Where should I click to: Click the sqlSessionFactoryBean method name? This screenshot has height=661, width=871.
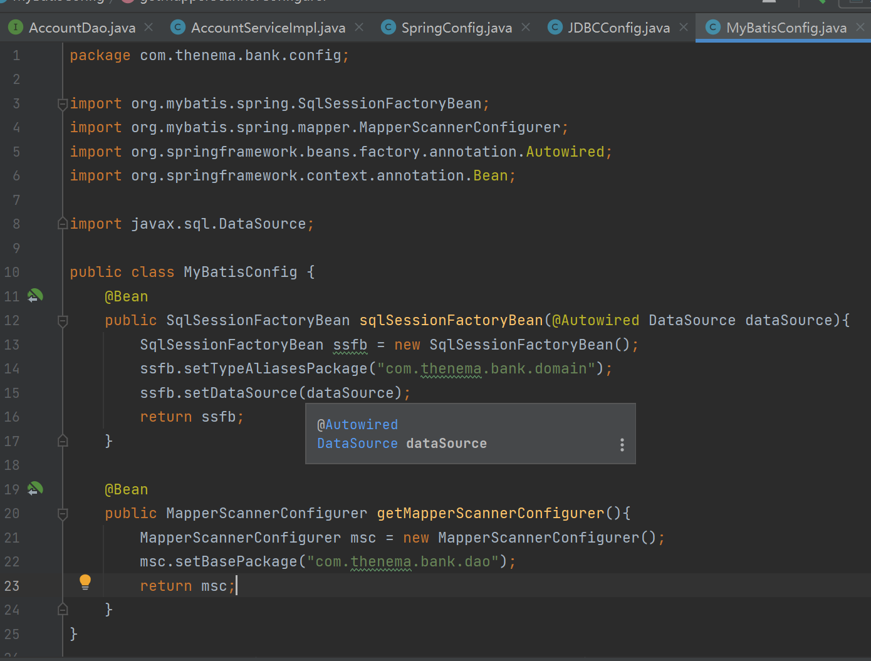point(451,320)
